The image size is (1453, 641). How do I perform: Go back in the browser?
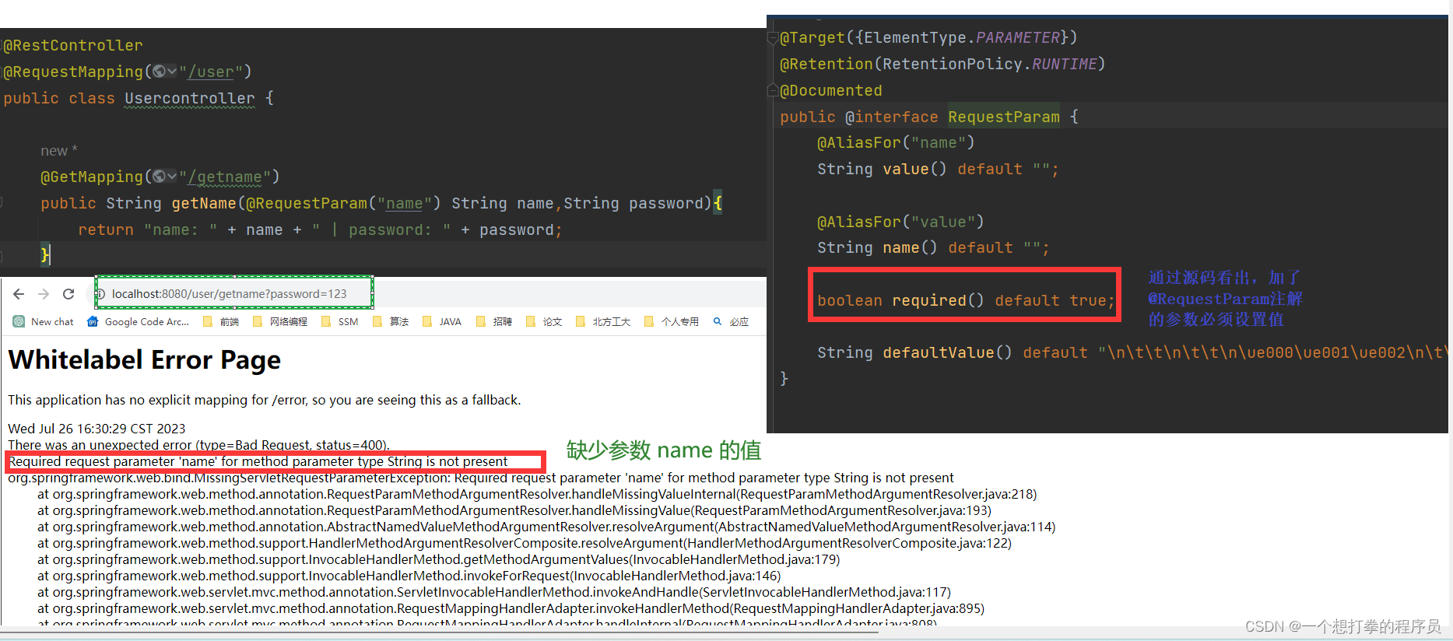pyautogui.click(x=19, y=294)
